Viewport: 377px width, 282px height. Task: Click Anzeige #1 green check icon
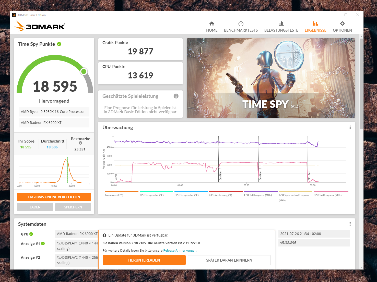click(x=43, y=243)
